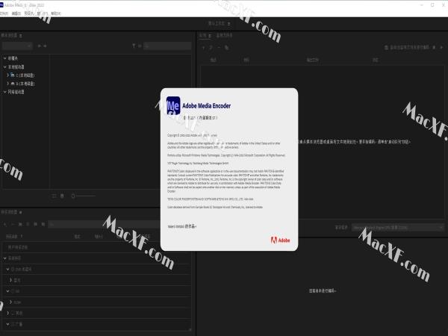Image resolution: width=448 pixels, height=336 pixels.
Task: Switch Media Browser to thumbnail view
Action: coord(62,196)
